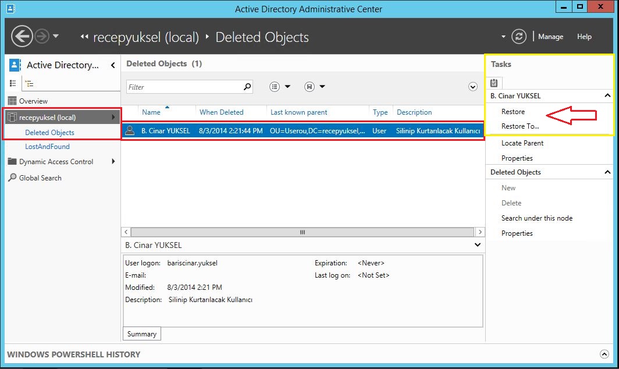Image resolution: width=619 pixels, height=369 pixels.
Task: Click the Deleted Objects breadcrumb
Action: click(262, 37)
